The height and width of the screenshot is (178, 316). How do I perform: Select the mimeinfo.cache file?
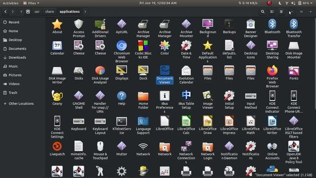click(79, 146)
